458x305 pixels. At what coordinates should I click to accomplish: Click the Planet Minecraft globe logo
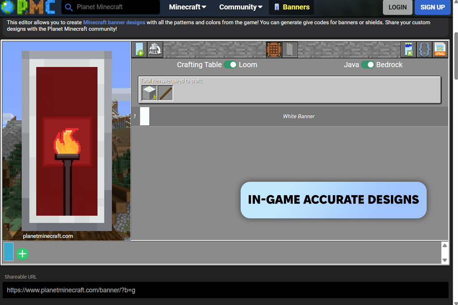(x=8, y=7)
